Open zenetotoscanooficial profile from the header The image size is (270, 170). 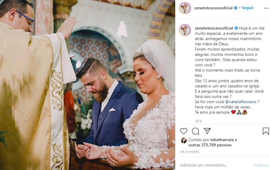(x=213, y=8)
